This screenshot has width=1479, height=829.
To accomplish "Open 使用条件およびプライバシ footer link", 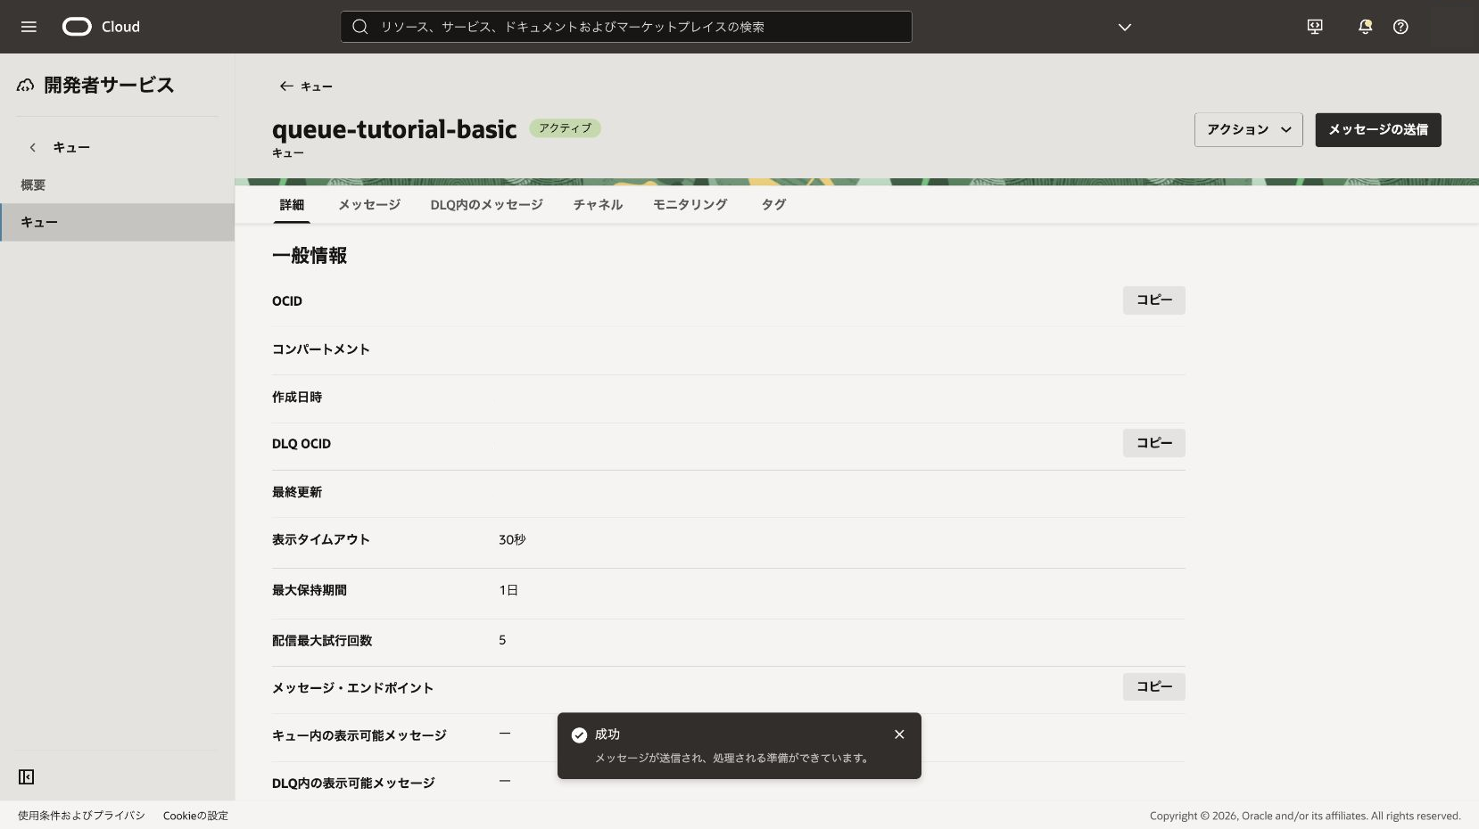I will tap(81, 816).
